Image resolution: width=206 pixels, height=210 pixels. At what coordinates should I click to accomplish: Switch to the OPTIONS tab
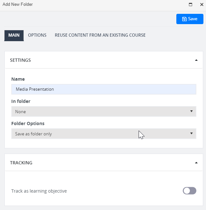click(x=37, y=35)
